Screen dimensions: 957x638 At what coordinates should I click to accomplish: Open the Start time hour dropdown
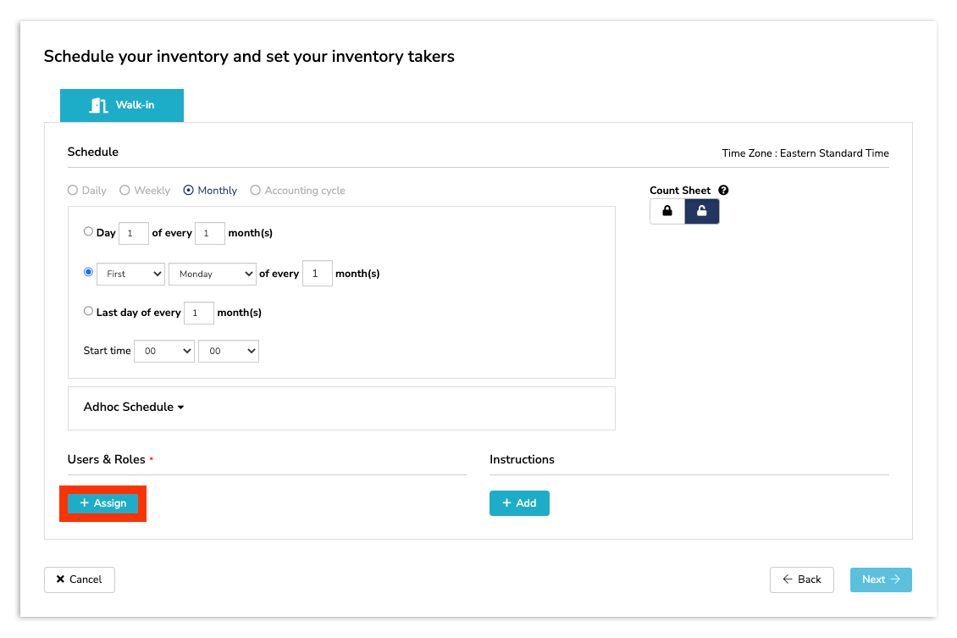click(x=163, y=351)
